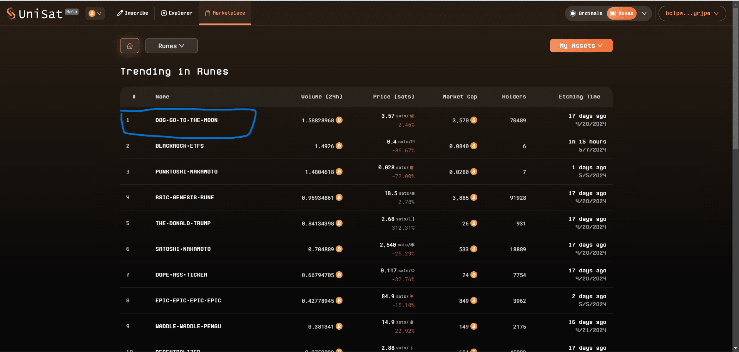Click Bitcoin icon beside volume 0.66794705
This screenshot has height=352, width=739.
point(339,275)
